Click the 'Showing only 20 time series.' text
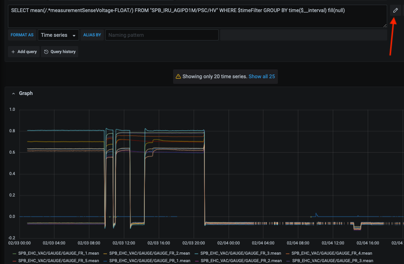 (x=215, y=76)
